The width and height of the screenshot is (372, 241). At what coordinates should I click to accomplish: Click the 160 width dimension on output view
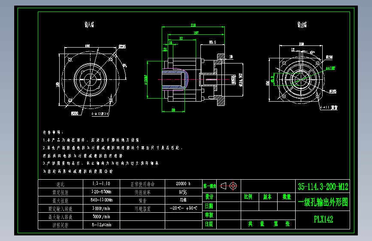tap(301, 44)
